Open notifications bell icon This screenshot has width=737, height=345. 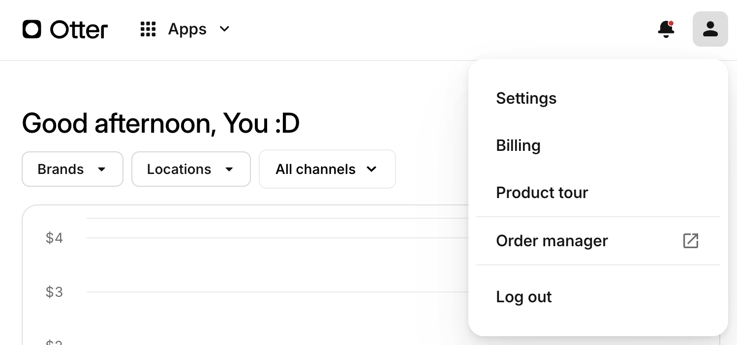pos(666,29)
